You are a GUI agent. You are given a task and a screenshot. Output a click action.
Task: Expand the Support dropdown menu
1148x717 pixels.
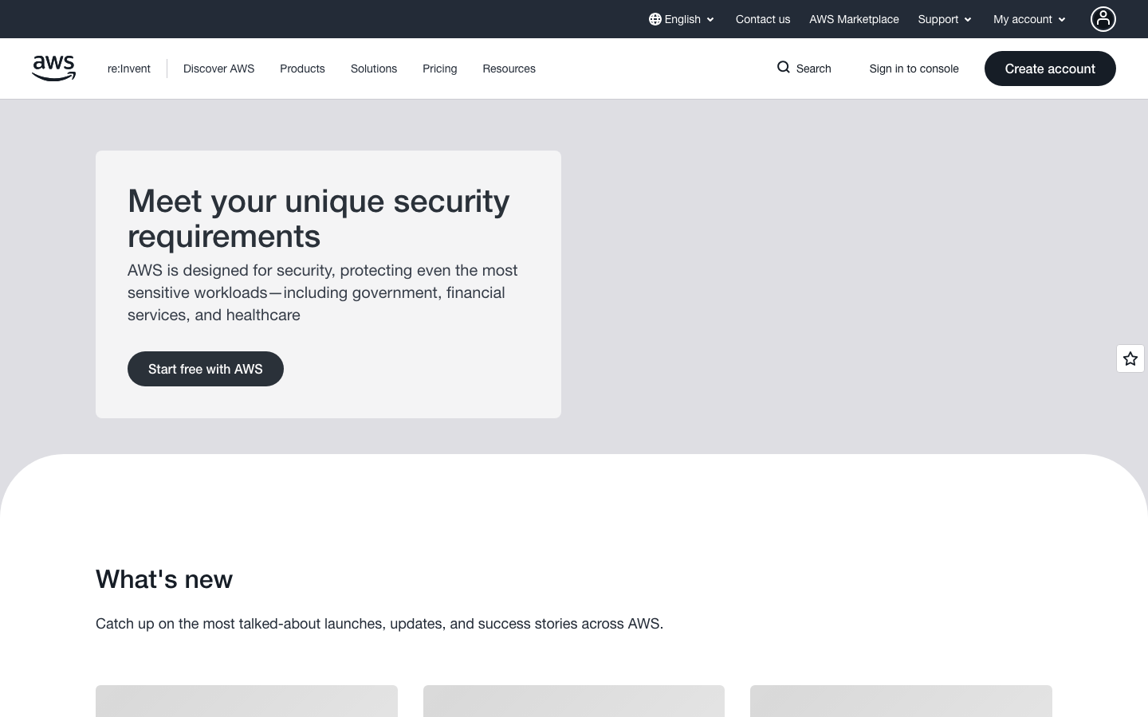click(x=946, y=19)
